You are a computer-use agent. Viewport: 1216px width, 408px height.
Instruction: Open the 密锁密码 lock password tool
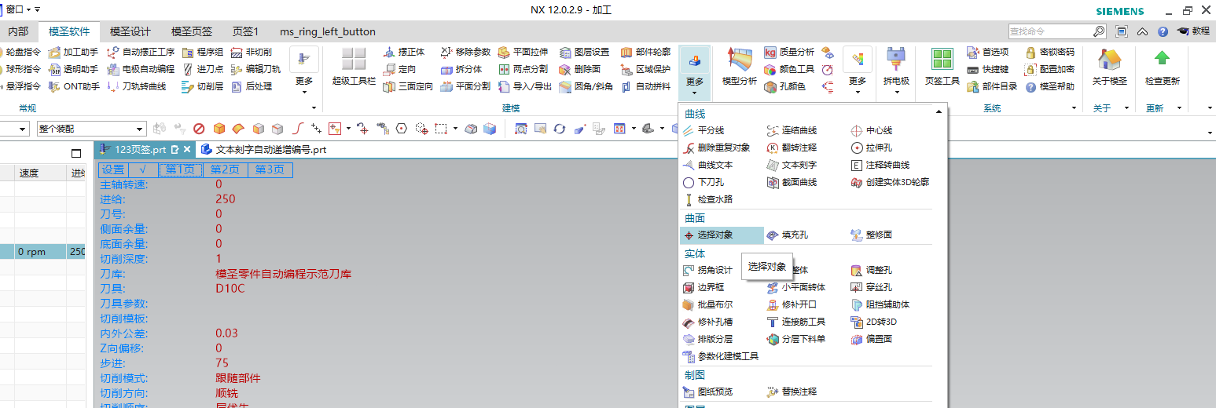(1049, 52)
